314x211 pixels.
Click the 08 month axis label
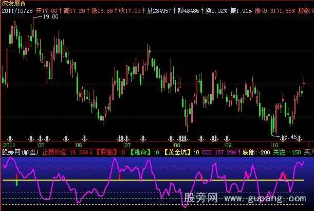pyautogui.click(x=177, y=145)
